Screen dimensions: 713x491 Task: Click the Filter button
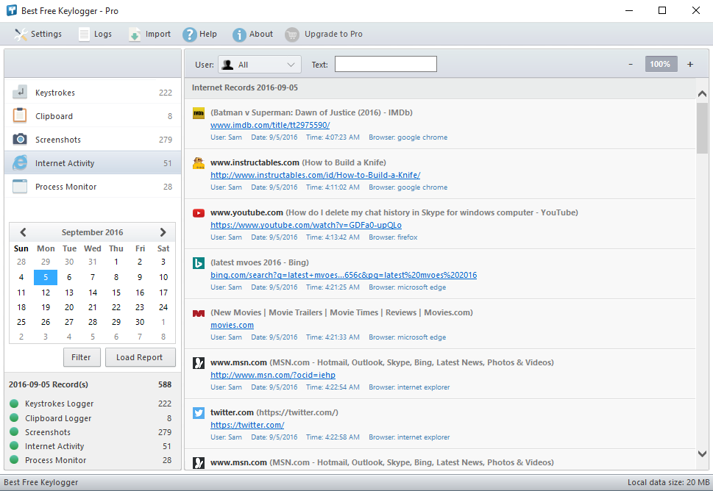click(x=82, y=357)
